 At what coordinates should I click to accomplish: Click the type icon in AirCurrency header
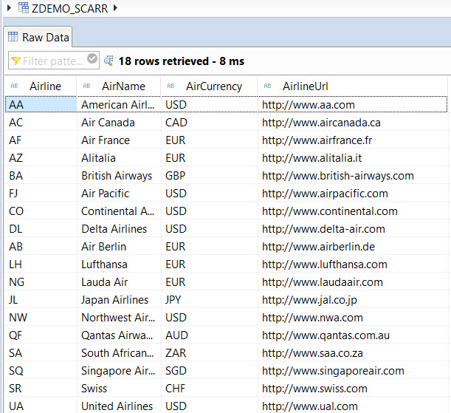point(171,86)
